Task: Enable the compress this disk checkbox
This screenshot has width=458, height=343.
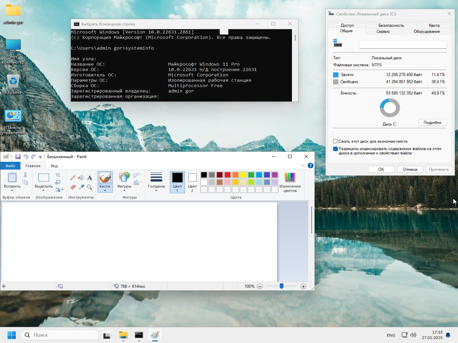Action: pyautogui.click(x=336, y=141)
